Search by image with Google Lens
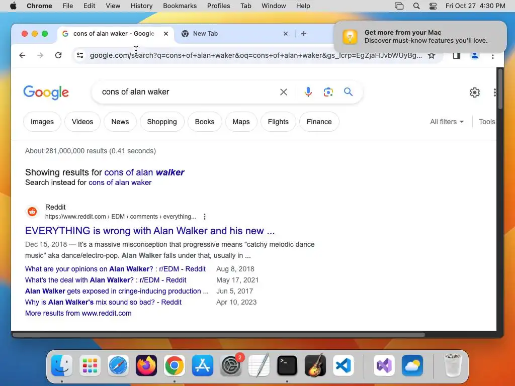515x386 pixels. [328, 92]
